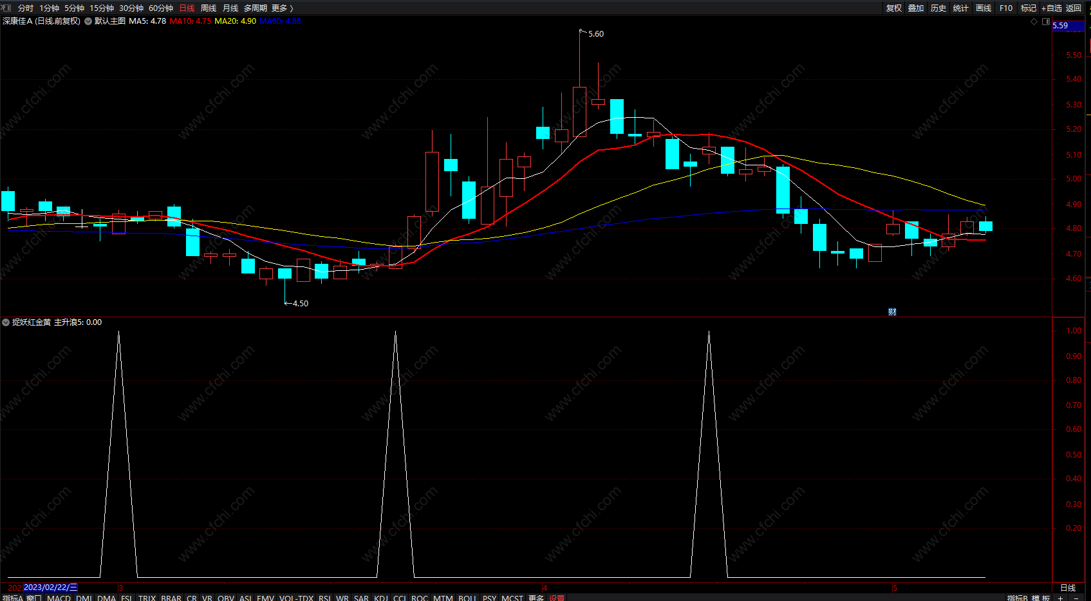The width and height of the screenshot is (1091, 601).
Task: Click the 5.60 high price marker
Action: [x=595, y=34]
